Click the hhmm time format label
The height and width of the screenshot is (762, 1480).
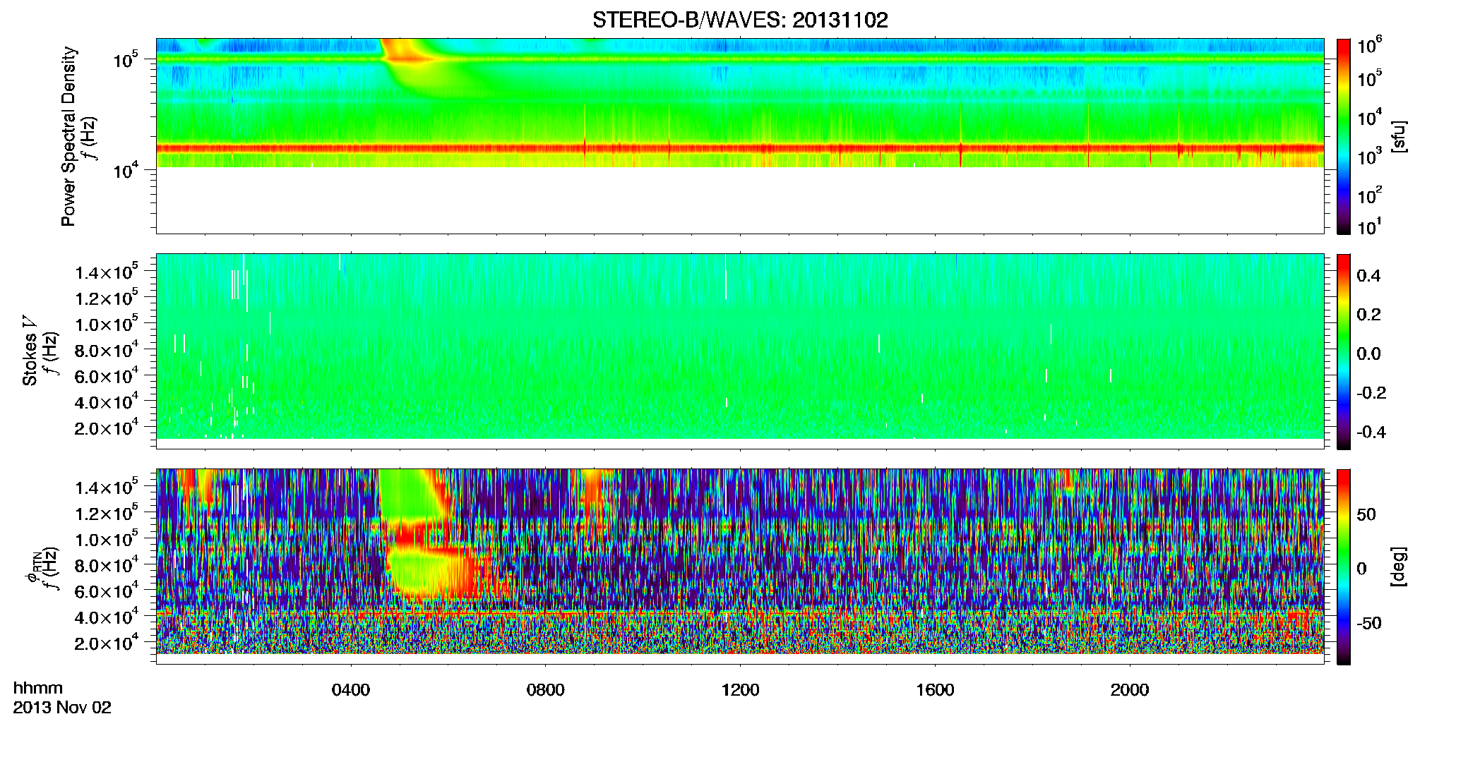click(38, 688)
